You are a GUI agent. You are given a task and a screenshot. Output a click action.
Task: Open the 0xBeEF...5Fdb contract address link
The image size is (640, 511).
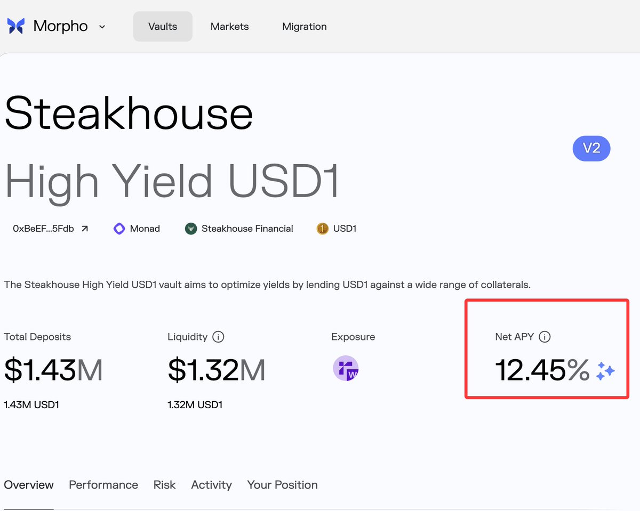[43, 229]
